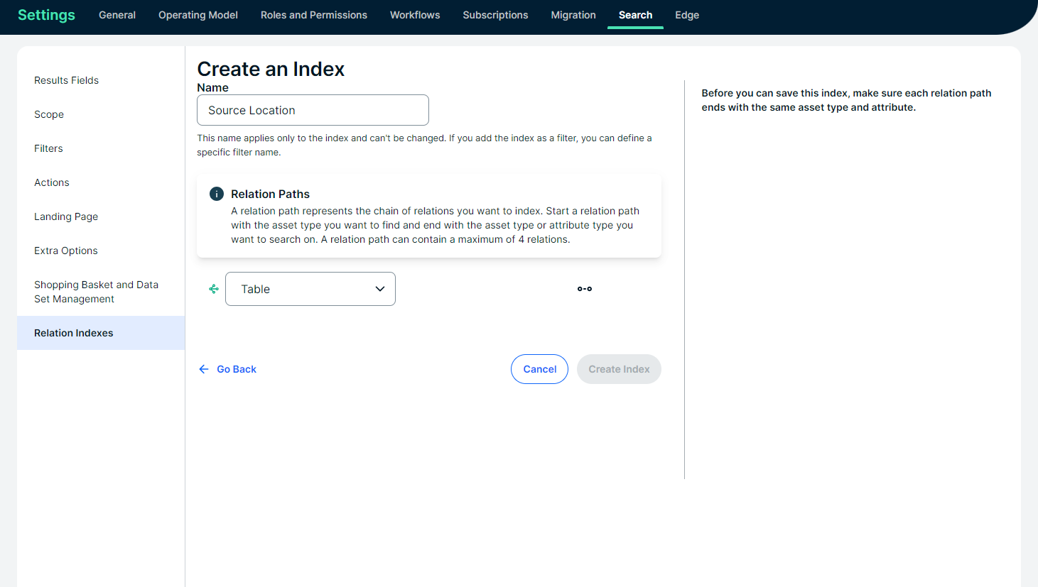Select Extra Options in sidebar
1038x587 pixels.
point(66,251)
